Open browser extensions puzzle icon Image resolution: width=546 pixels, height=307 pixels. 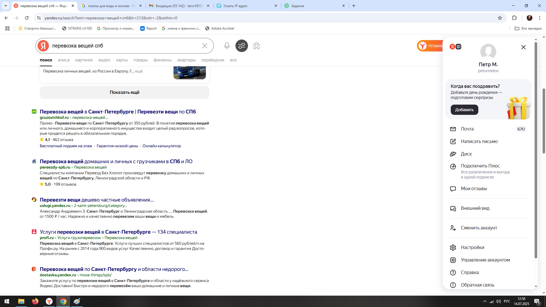pyautogui.click(x=514, y=18)
